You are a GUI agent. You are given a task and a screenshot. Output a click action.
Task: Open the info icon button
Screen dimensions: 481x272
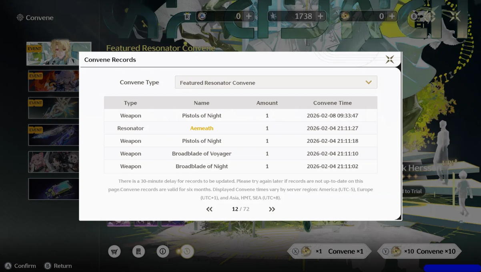pyautogui.click(x=162, y=251)
